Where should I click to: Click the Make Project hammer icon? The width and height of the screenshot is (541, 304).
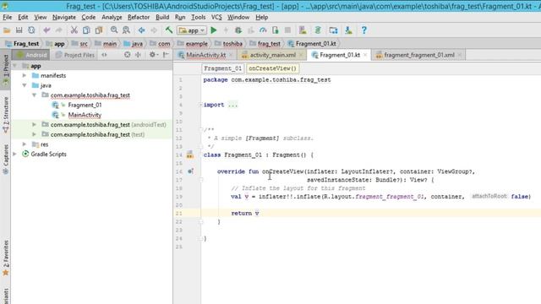(x=169, y=30)
